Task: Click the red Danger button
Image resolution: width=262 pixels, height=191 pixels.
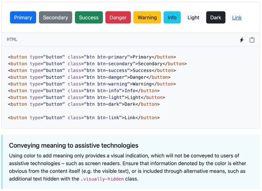Action: coord(118,18)
